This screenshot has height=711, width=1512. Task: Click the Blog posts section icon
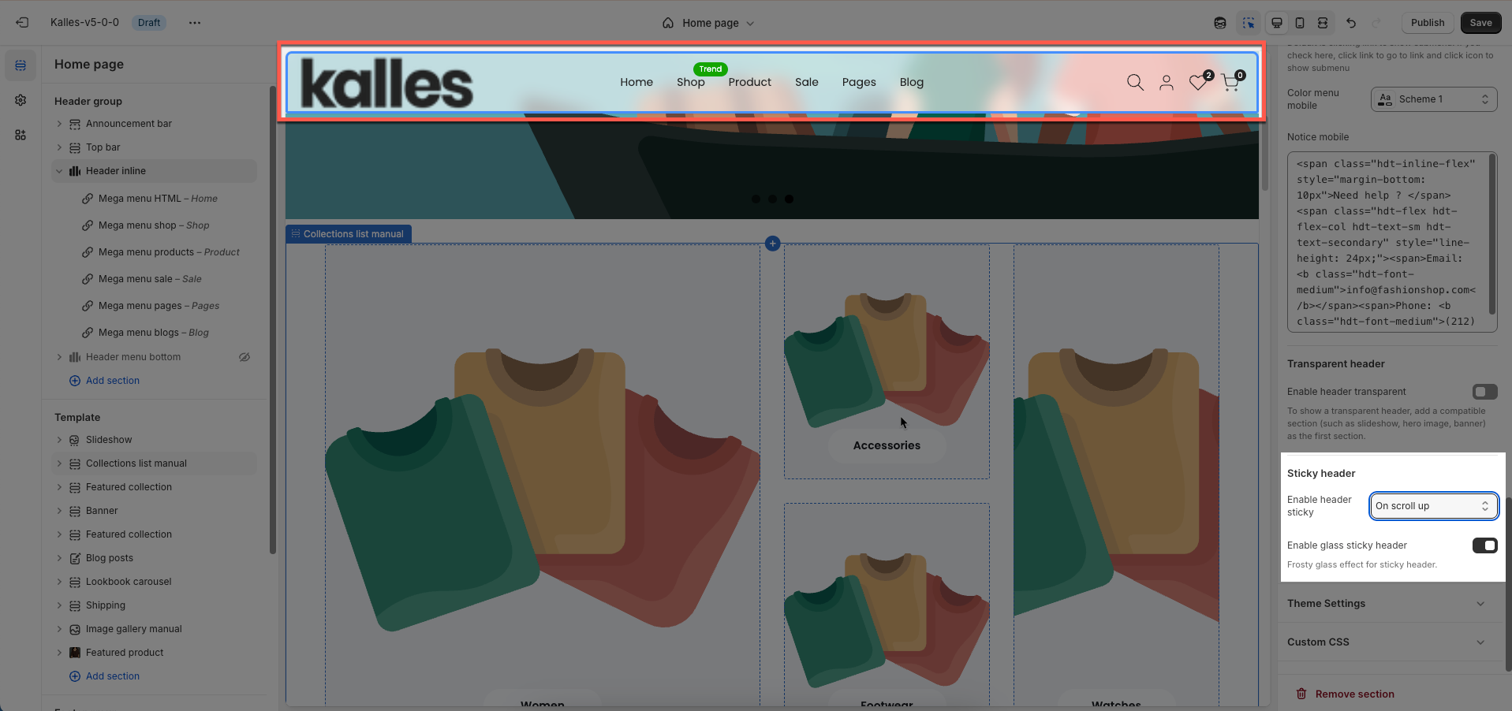tap(75, 558)
